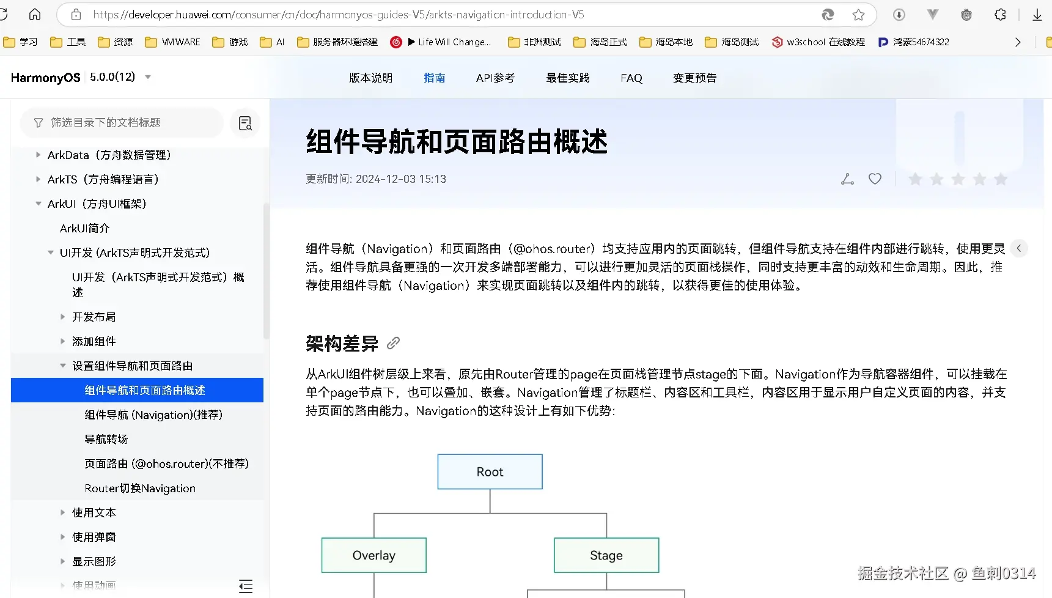
Task: Click the HarmonyOS logo text
Action: tap(45, 77)
